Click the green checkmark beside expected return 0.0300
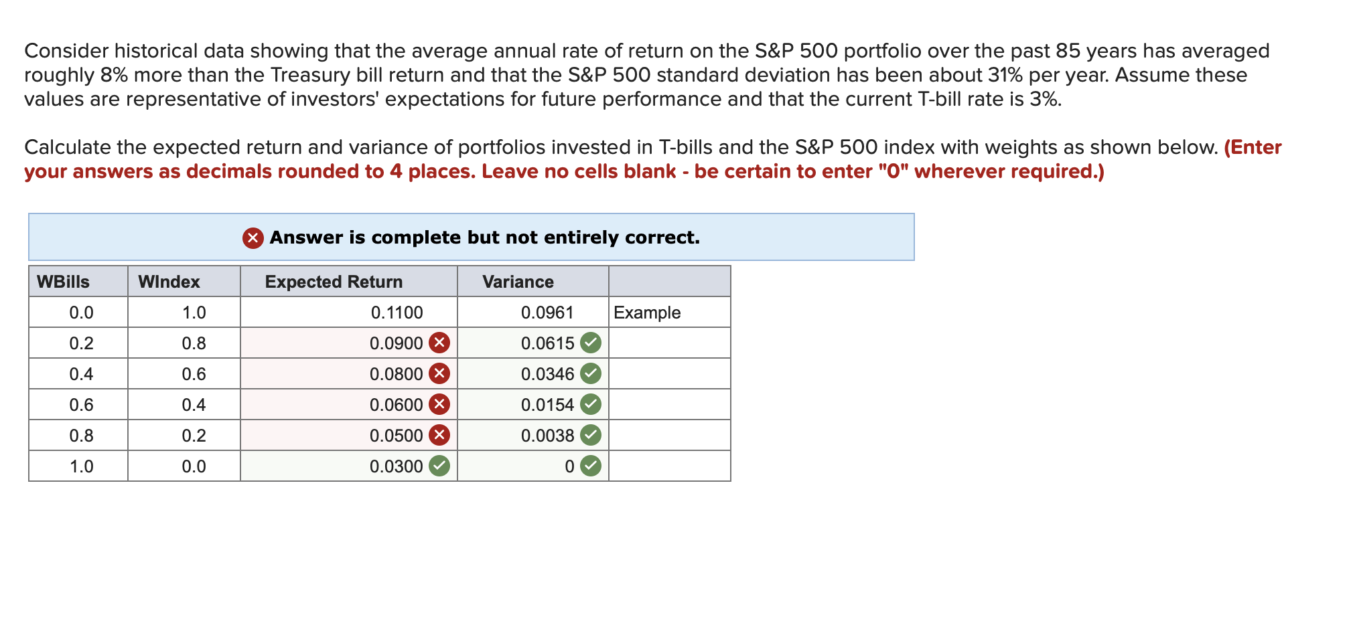 (440, 466)
